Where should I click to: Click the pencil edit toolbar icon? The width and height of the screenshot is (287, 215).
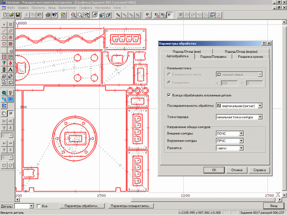118,15
